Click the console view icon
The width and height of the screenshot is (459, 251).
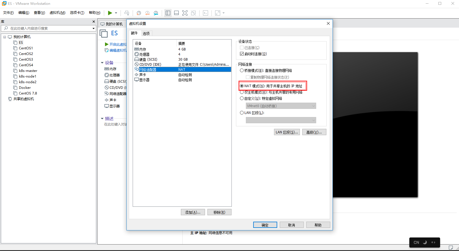tap(206, 13)
